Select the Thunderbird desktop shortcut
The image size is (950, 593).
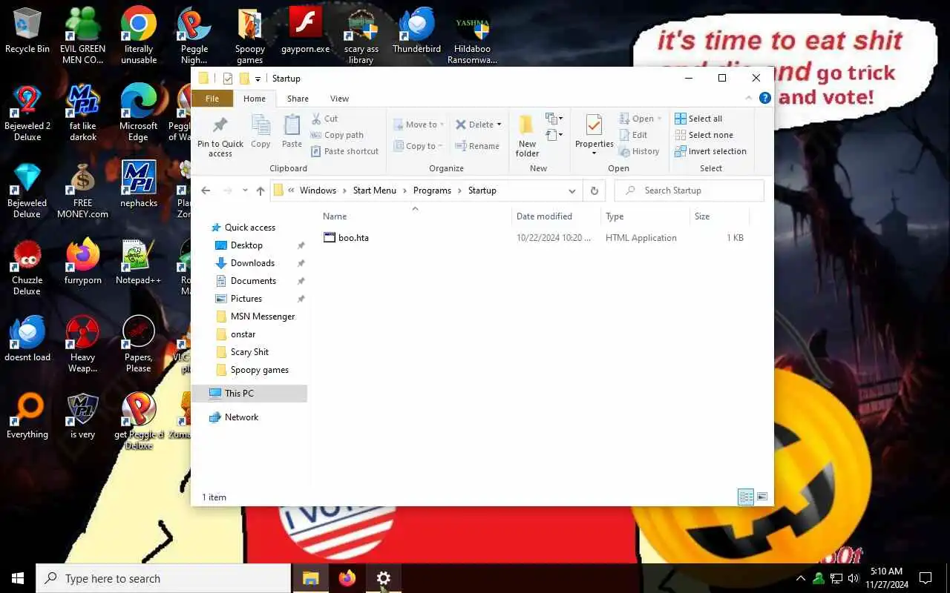pos(417,31)
